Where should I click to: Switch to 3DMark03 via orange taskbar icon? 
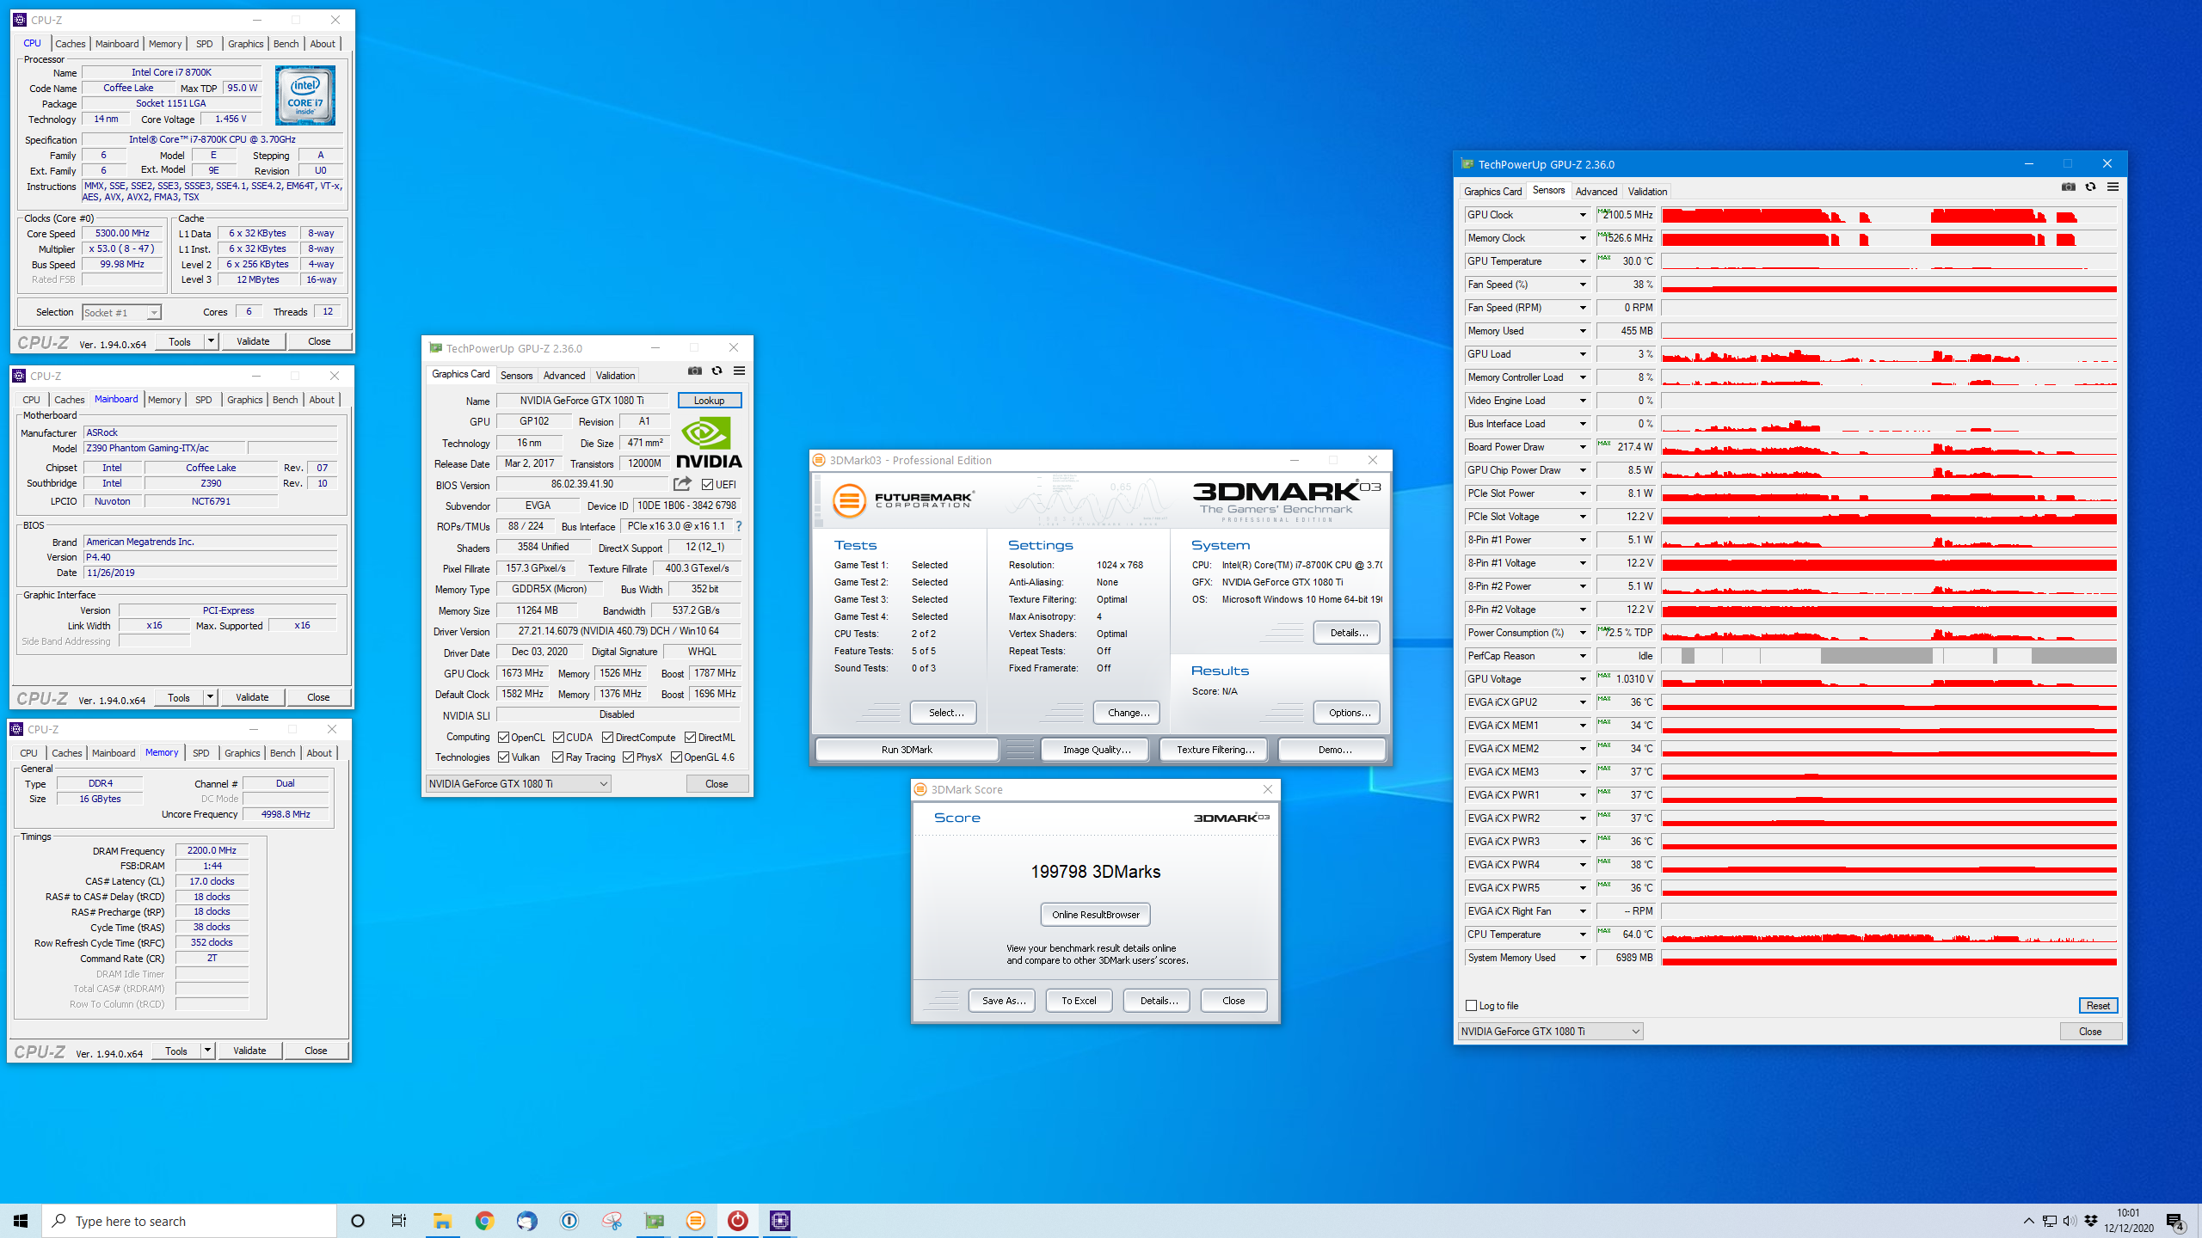tap(696, 1221)
